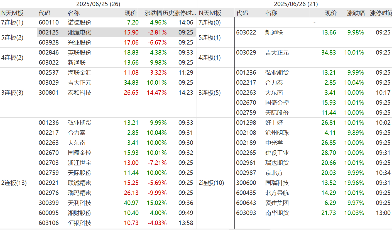Screen dimensions: 392x230
Task: Open stock 泰和科技
Action: pyautogui.click(x=80, y=93)
